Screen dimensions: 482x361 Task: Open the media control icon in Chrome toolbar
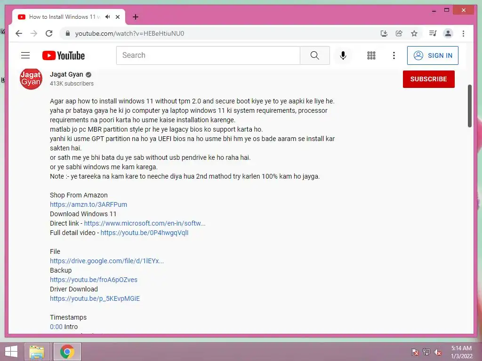[433, 33]
